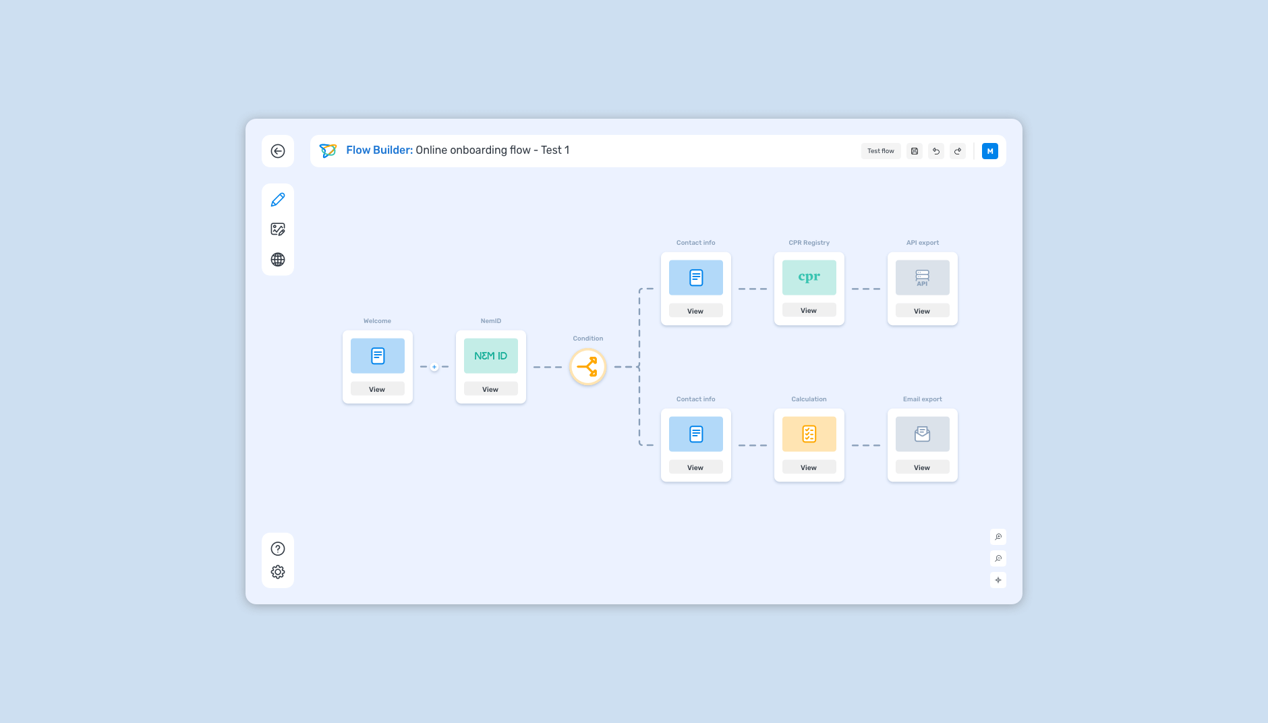Open the help question mark icon
The width and height of the screenshot is (1268, 723).
pos(278,549)
